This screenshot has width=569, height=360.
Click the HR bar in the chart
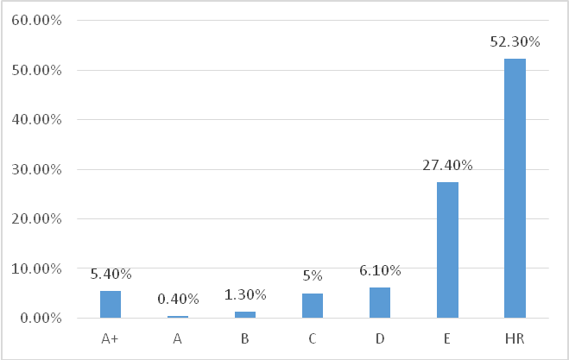(515, 188)
